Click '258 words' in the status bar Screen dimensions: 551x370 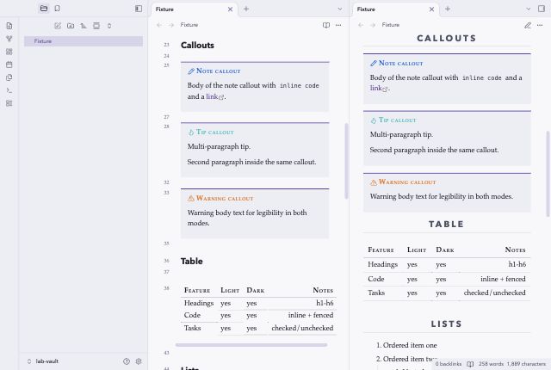(x=491, y=364)
